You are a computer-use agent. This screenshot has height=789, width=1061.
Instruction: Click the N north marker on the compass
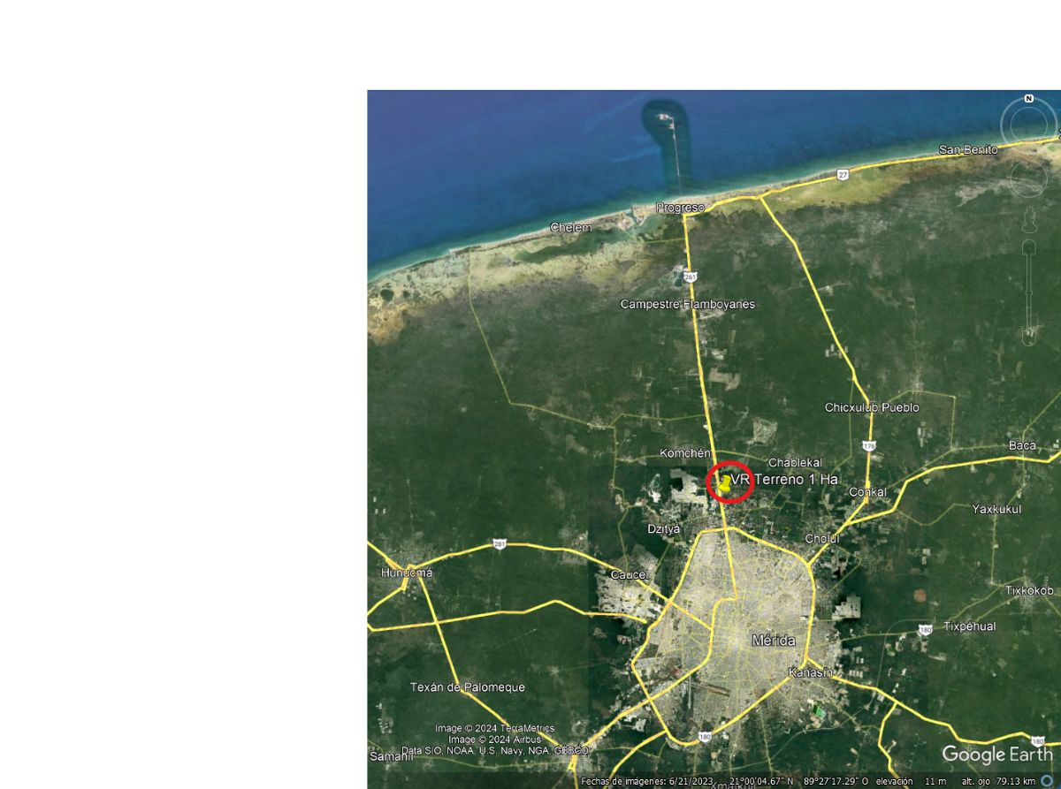tap(1029, 98)
